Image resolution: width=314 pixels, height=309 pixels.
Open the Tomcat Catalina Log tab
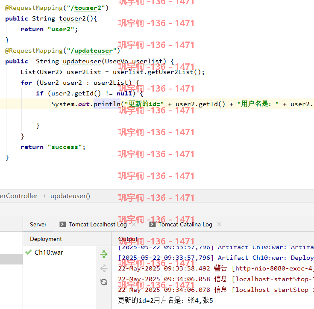(x=185, y=224)
